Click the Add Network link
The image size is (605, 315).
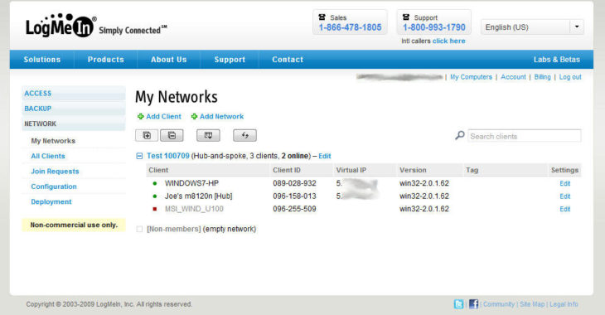click(221, 116)
